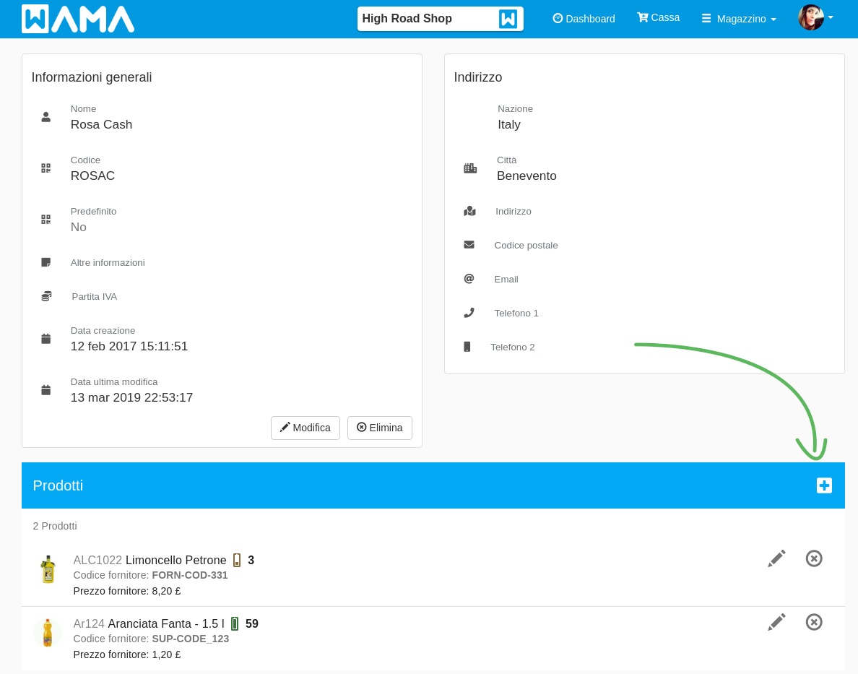
Task: Edit the Aranciata Fanta product
Action: pyautogui.click(x=776, y=622)
